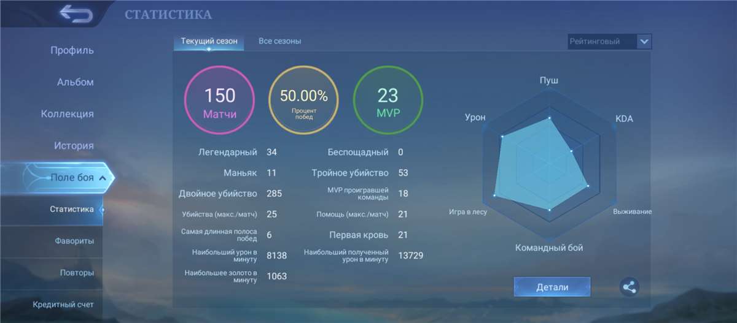The height and width of the screenshot is (323, 737).
Task: Open the Альбом section
Action: coord(76,82)
